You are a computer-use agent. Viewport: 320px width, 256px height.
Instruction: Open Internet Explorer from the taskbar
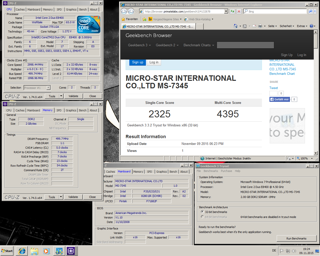point(22,251)
